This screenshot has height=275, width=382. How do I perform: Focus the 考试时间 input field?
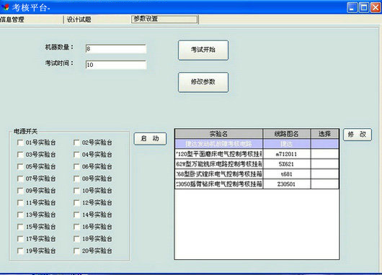[116, 65]
